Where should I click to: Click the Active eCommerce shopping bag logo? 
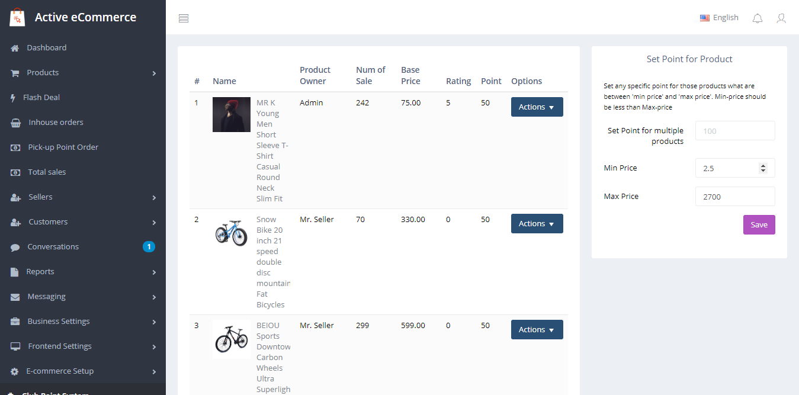coord(17,17)
